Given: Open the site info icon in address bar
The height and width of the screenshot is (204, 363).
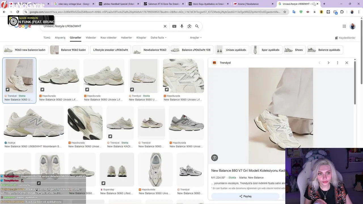Looking at the screenshot, I should (x=26, y=12).
